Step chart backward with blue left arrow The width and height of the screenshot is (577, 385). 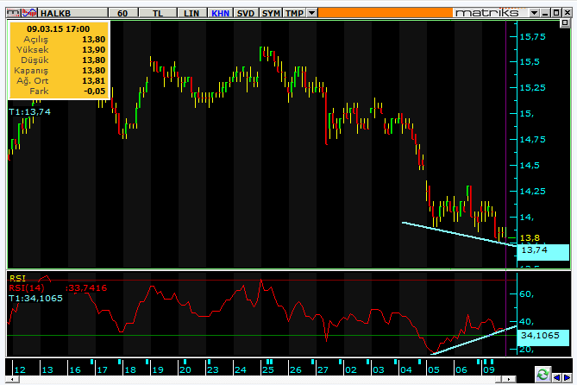(x=557, y=377)
